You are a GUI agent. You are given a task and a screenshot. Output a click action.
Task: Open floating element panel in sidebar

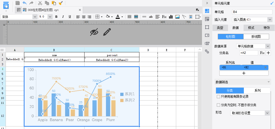point(207,27)
